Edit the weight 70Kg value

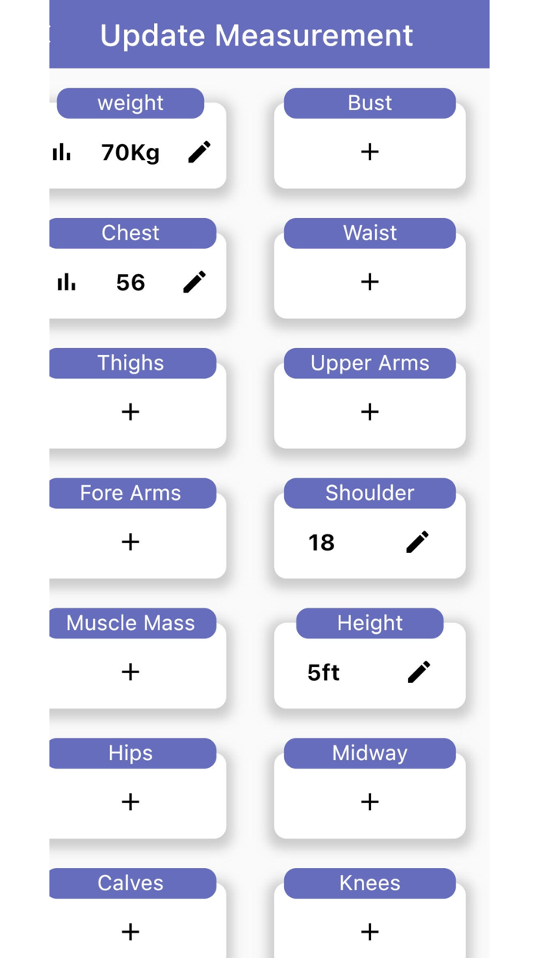pyautogui.click(x=199, y=152)
